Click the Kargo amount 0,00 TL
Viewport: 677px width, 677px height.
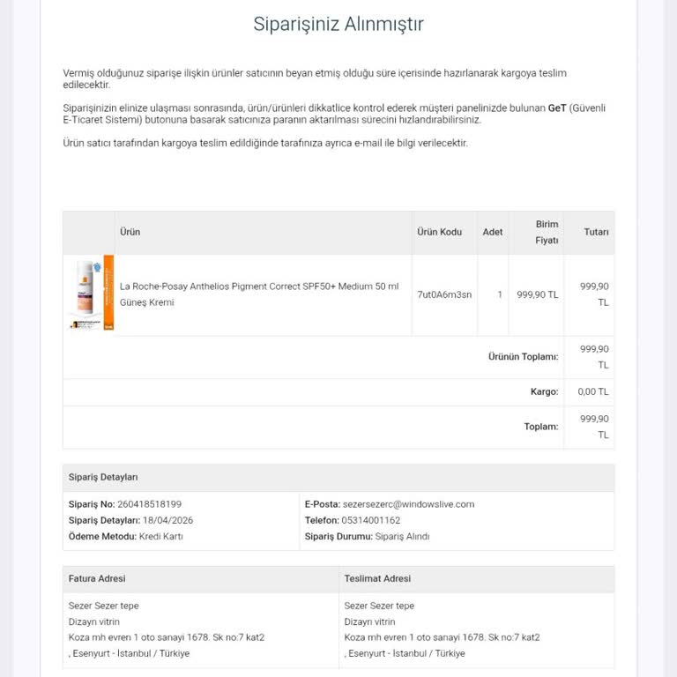coord(593,391)
